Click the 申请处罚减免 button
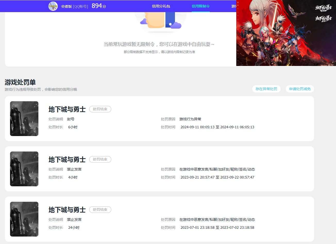The image size is (336, 244). coord(300,89)
